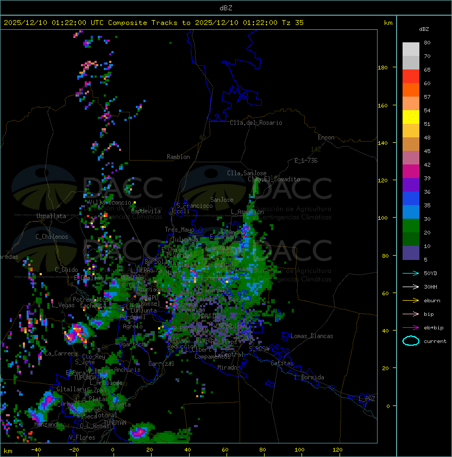Click the 'Catitas' map label
This screenshot has height=457, width=452.
282,363
